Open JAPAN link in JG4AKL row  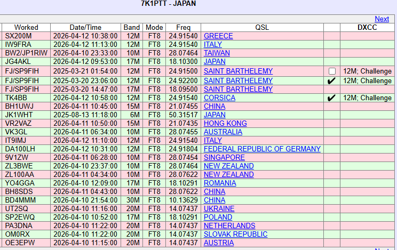[x=215, y=62]
